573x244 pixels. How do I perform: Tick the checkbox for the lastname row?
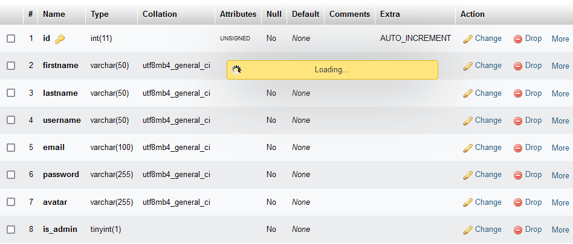point(11,93)
